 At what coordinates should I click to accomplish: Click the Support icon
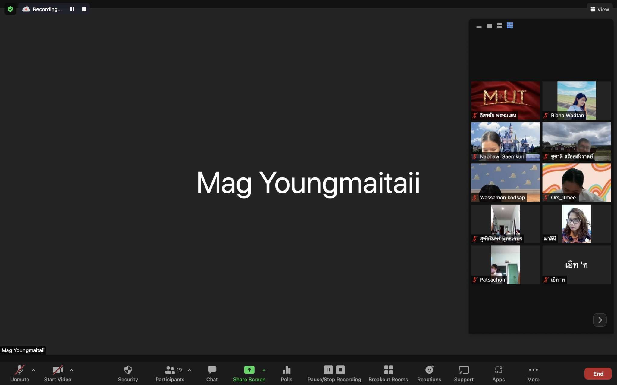(464, 370)
